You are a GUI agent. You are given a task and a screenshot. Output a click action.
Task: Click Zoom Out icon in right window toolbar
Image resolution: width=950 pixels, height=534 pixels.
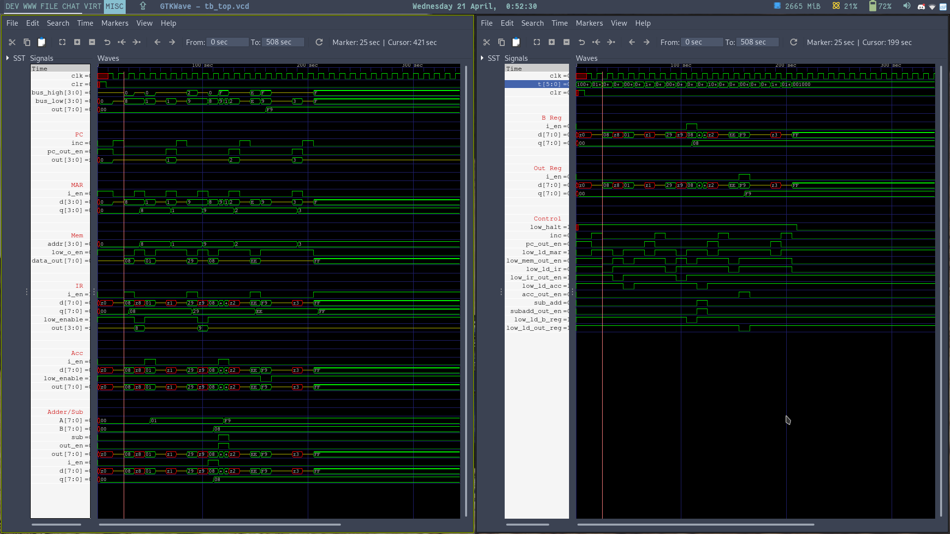(567, 43)
